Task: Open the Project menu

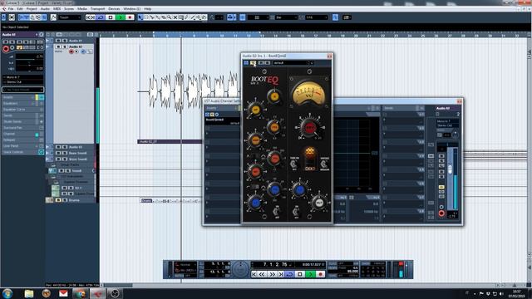Action: tap(32, 9)
